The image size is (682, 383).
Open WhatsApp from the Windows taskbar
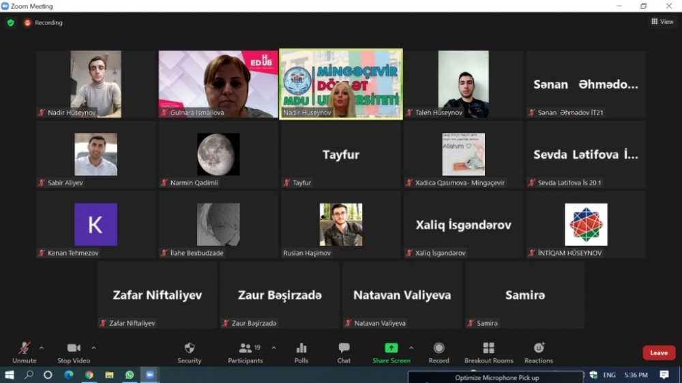(130, 375)
